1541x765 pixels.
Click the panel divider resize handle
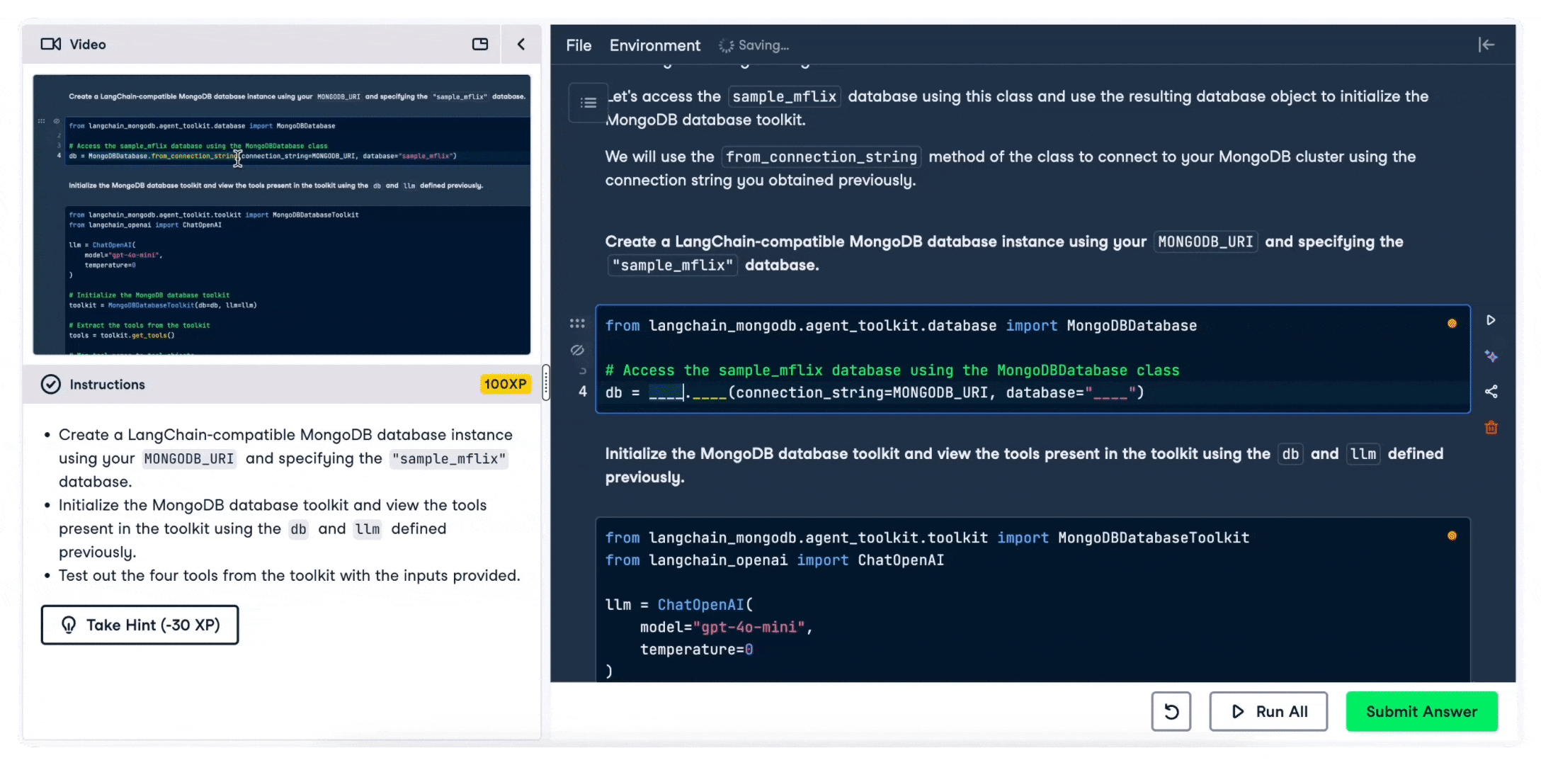point(545,382)
